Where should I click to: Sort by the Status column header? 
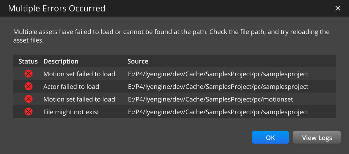coord(28,61)
